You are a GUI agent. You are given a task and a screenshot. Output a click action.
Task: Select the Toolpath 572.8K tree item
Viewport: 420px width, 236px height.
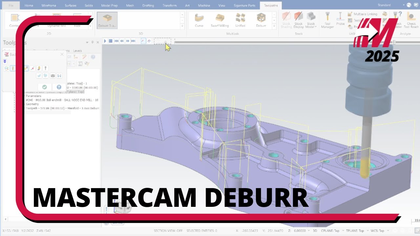[x=62, y=108]
